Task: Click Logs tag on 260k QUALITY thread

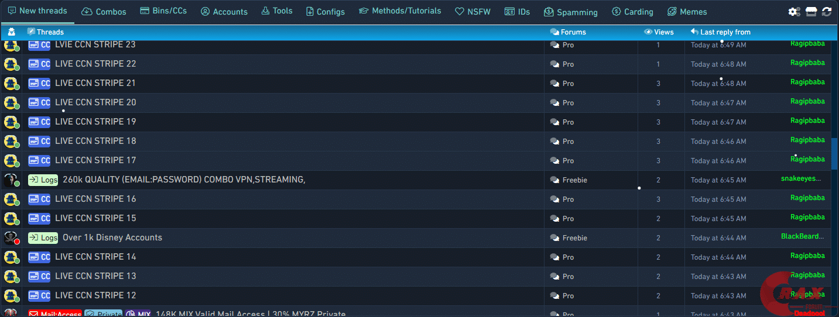Action: (43, 180)
